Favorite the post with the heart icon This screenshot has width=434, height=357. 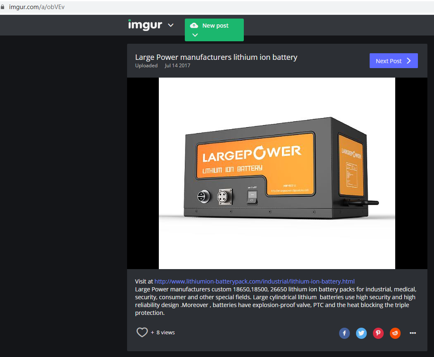click(142, 332)
